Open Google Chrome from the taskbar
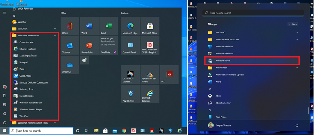This screenshot has width=314, height=135. point(124,131)
